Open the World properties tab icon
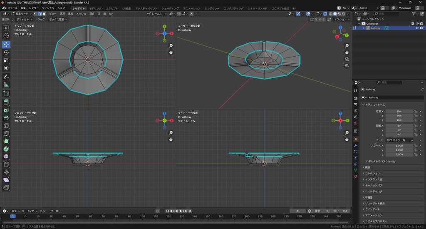 (356, 123)
